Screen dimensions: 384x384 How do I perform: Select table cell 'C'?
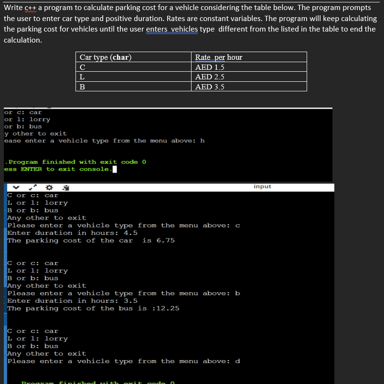[x=133, y=67]
